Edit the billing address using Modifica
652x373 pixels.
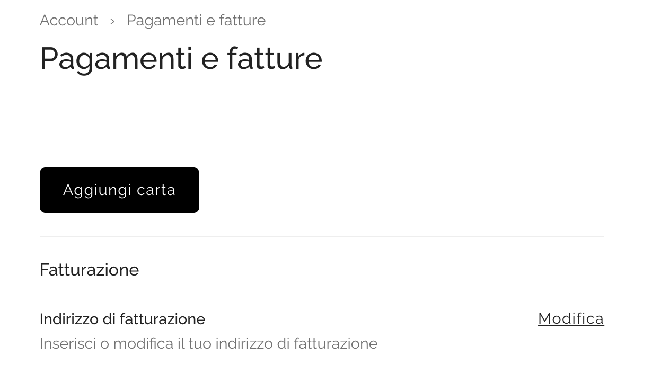click(570, 318)
